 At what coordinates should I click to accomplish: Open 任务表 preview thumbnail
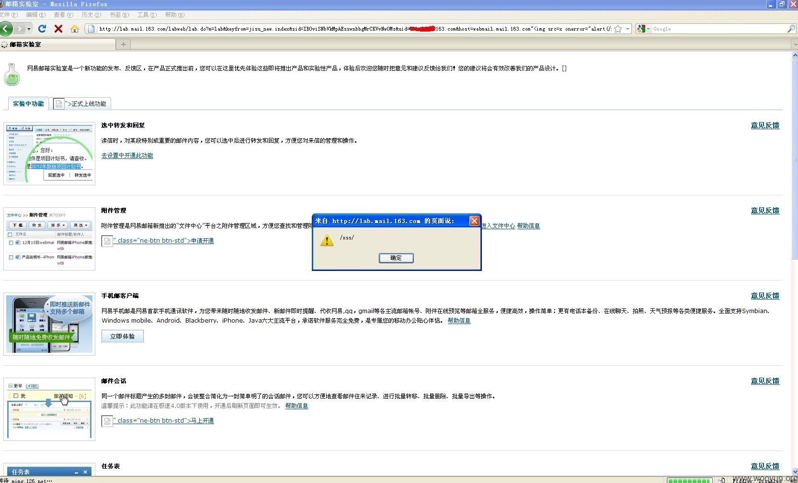point(49,470)
